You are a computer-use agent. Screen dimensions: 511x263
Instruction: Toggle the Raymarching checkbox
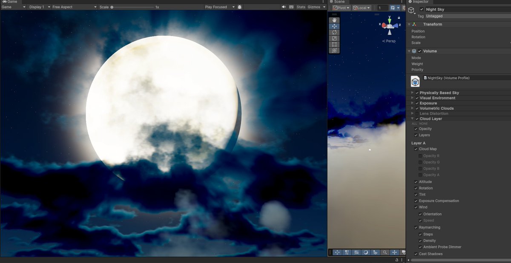[416, 228]
